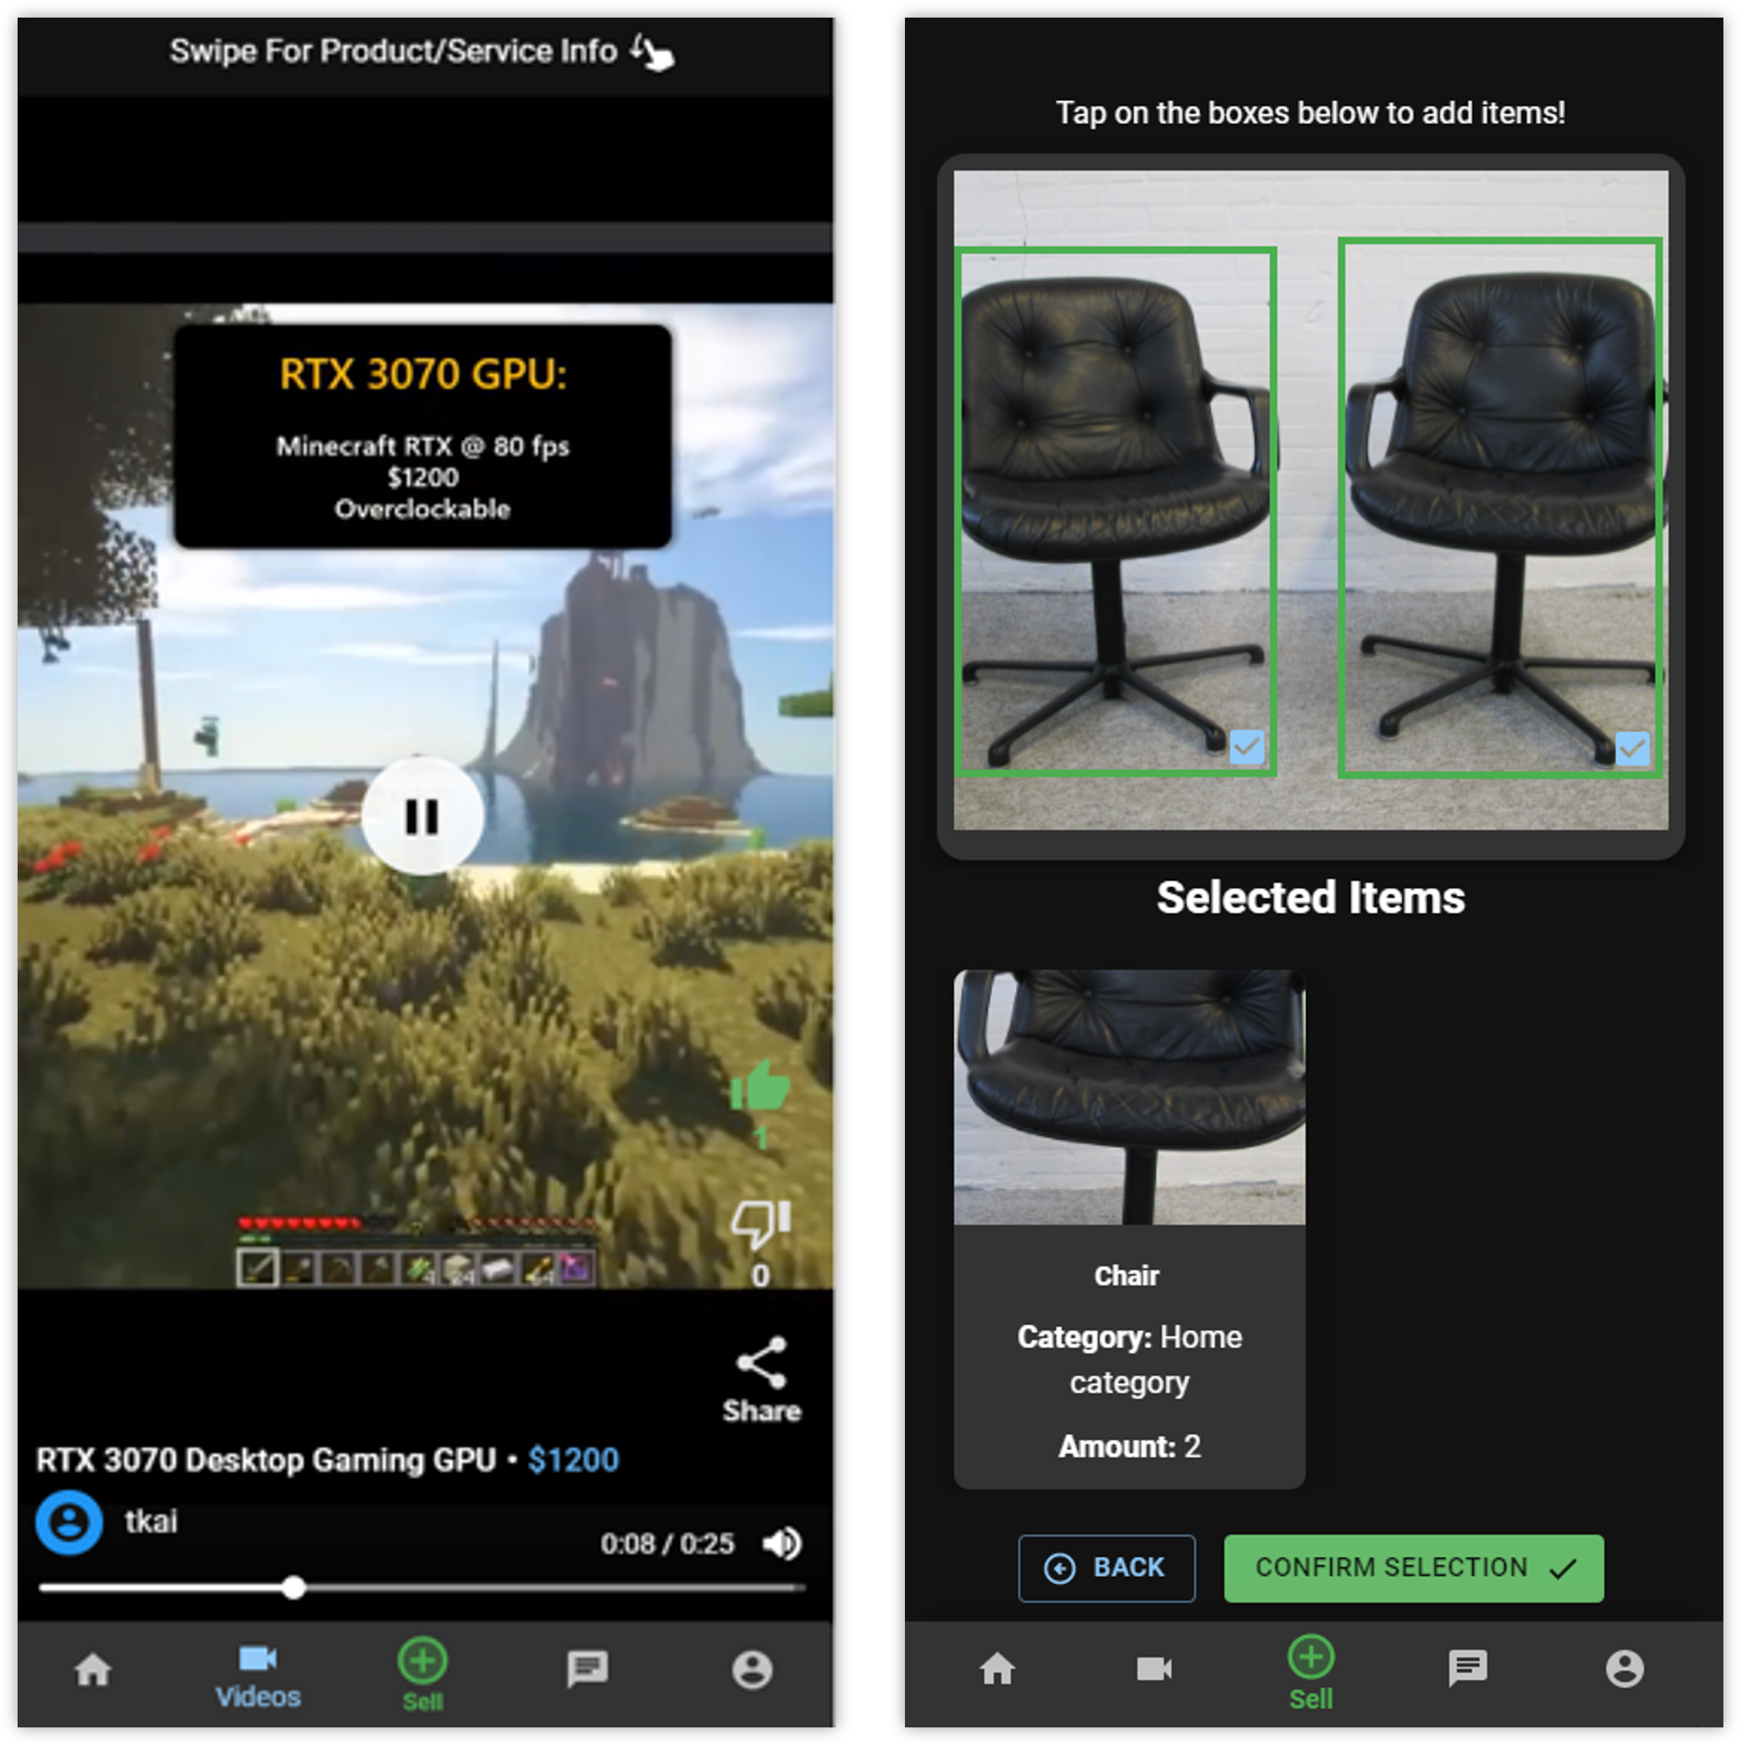This screenshot has height=1745, width=1741.
Task: Uncheck the right chair's checkbox
Action: pos(1632,749)
